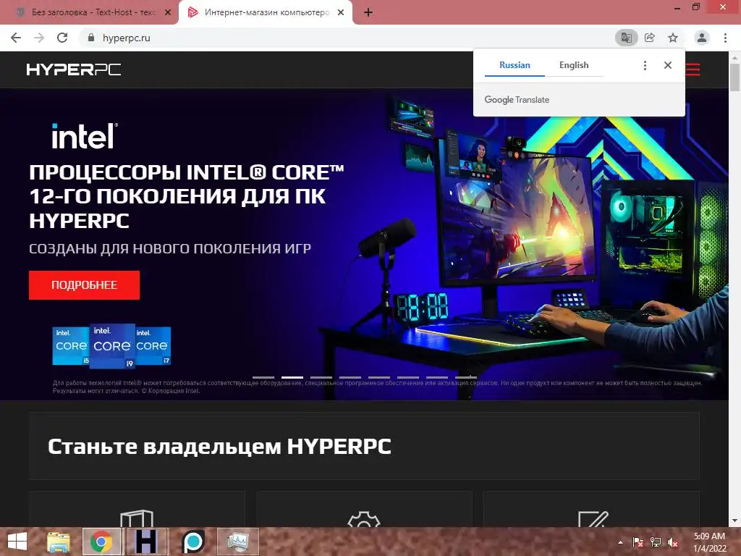Open the monitor chart taskbar app
This screenshot has height=556, width=741.
click(x=238, y=542)
